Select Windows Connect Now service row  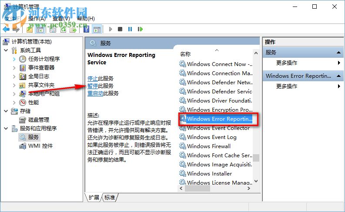[x=216, y=64]
